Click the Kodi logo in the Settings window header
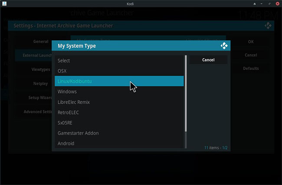Viewport: 282px width, 185px height. [x=268, y=26]
